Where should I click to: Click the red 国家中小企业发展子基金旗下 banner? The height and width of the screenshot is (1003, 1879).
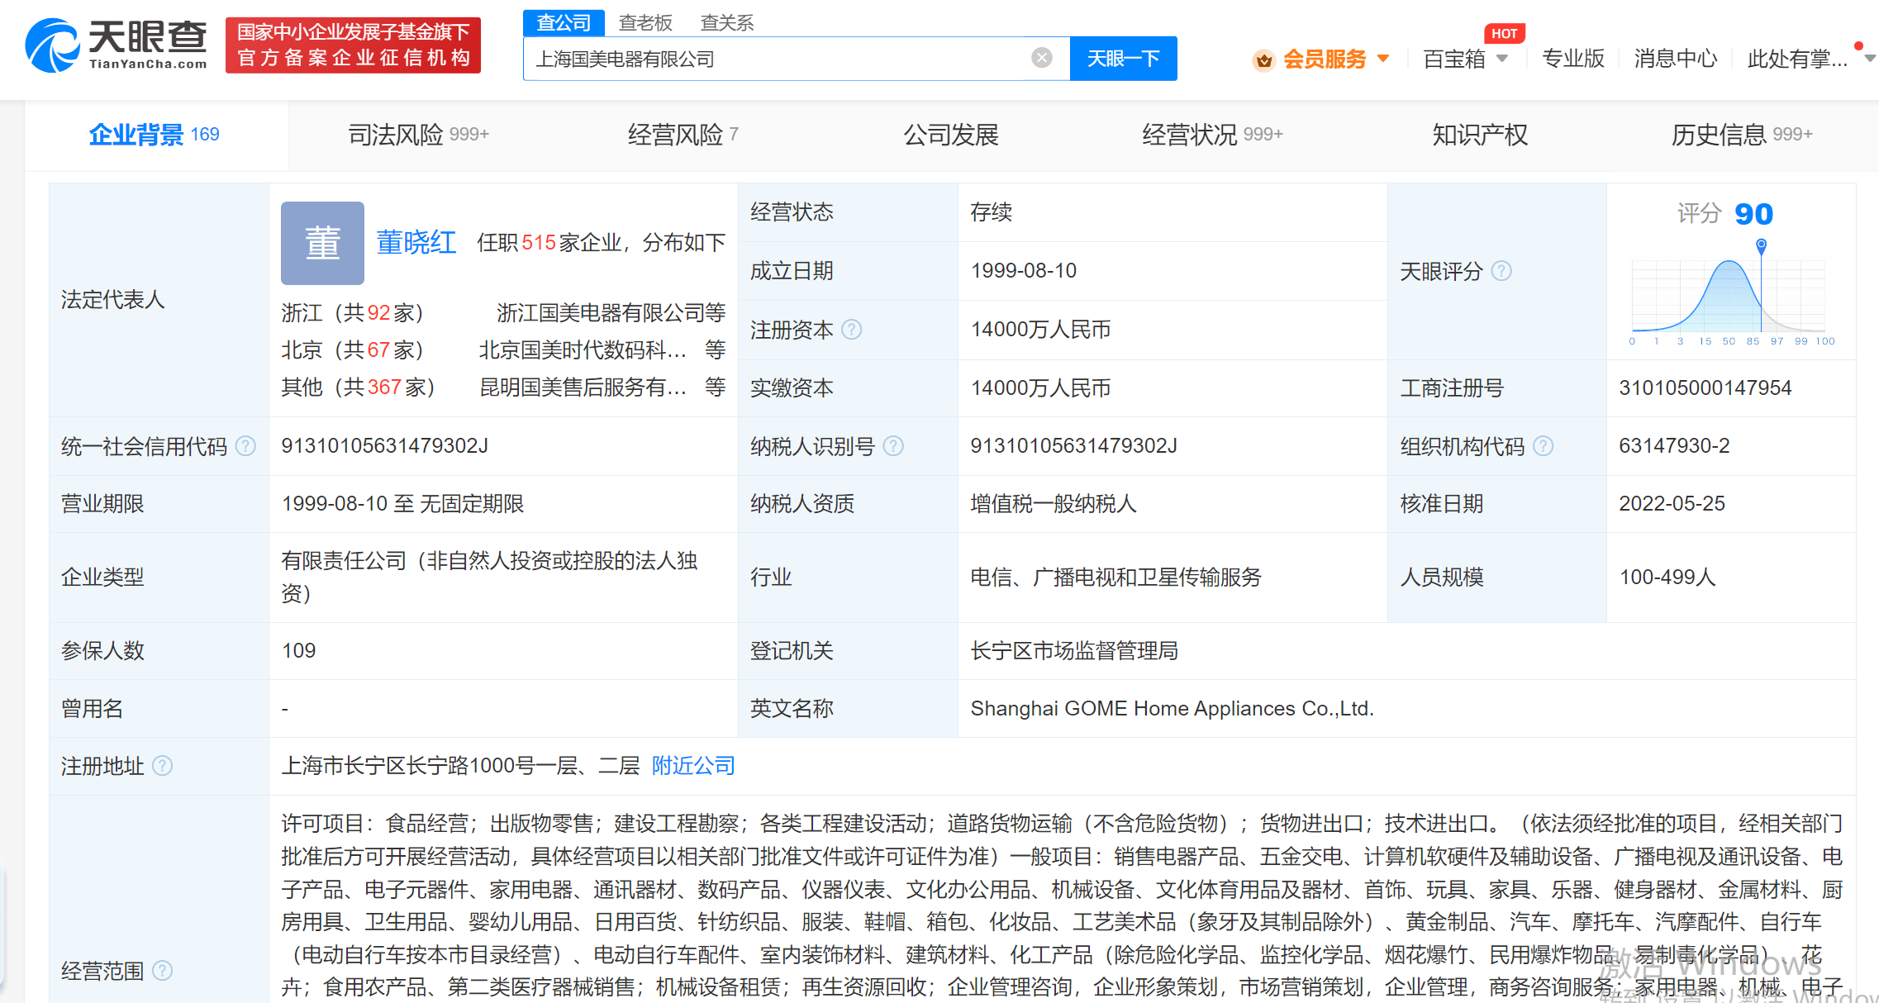pos(353,45)
